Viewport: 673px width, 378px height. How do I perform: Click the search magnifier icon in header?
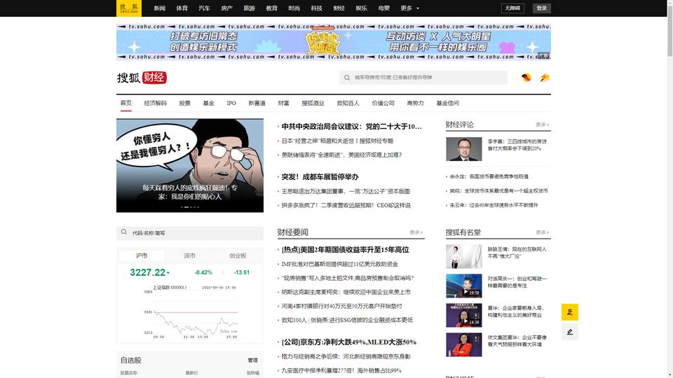point(347,78)
